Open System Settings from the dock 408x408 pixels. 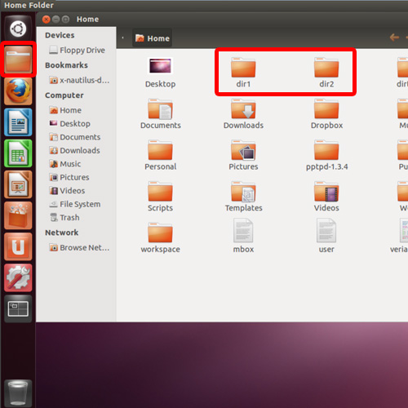[x=18, y=277]
